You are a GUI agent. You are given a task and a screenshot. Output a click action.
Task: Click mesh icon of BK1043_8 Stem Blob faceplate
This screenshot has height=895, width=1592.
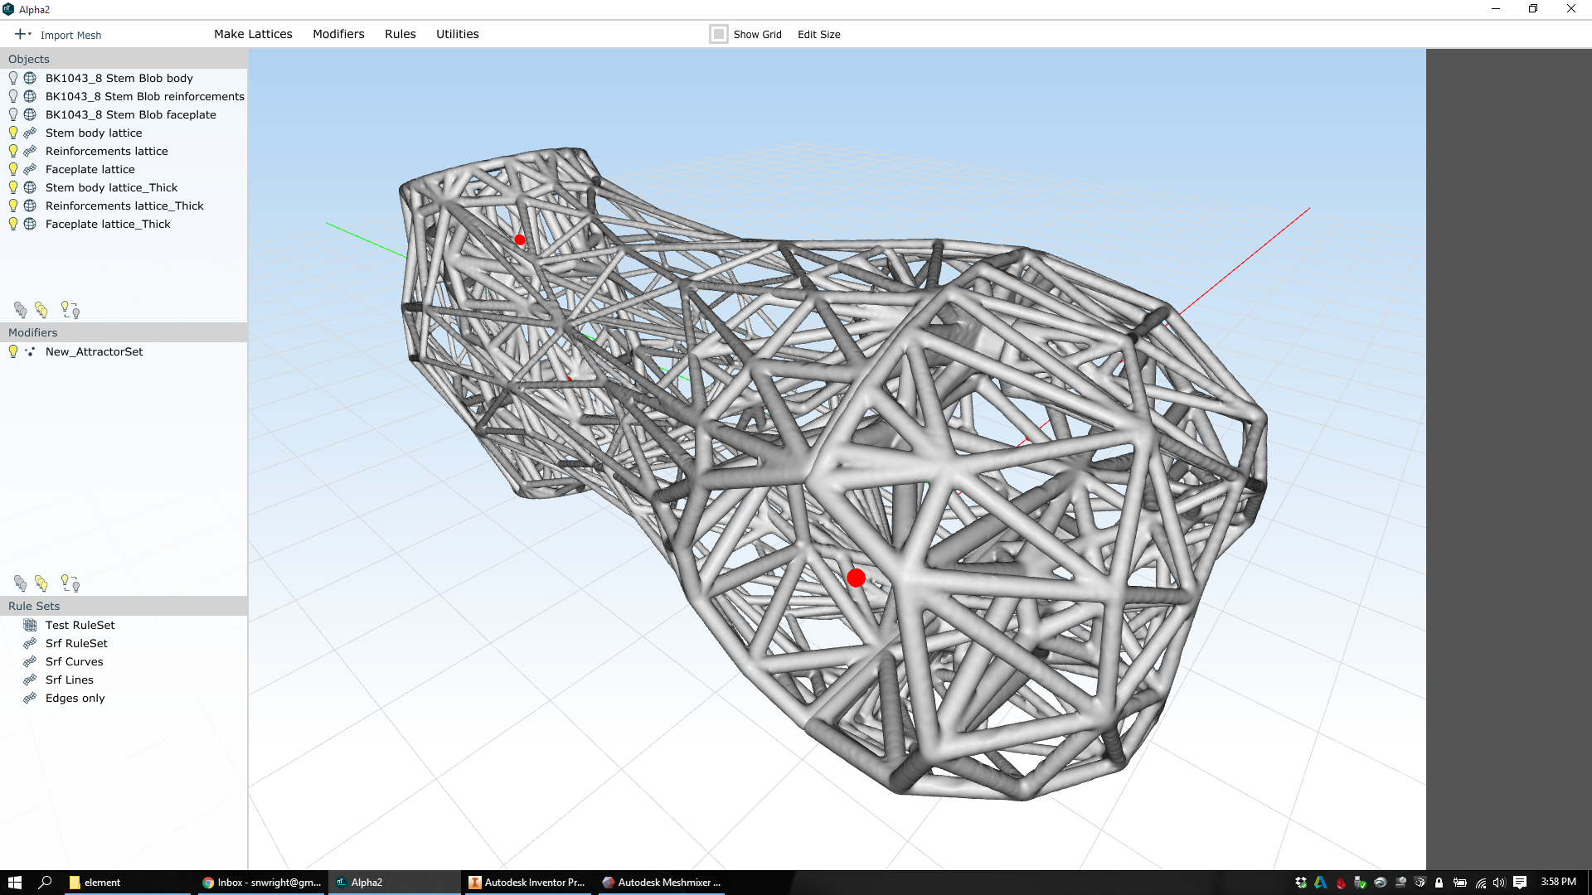coord(30,114)
